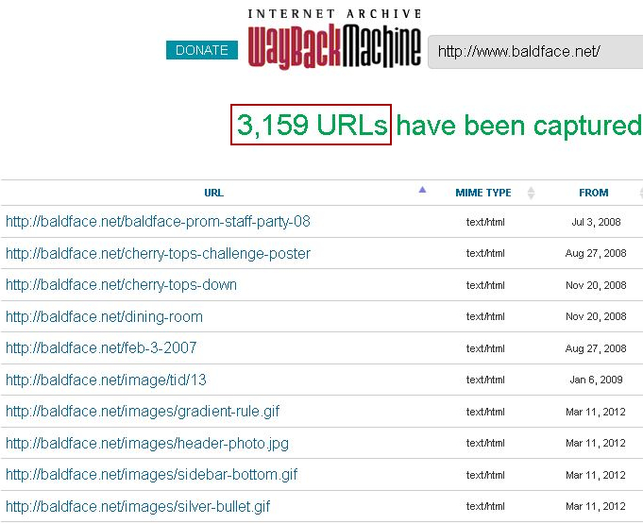The height and width of the screenshot is (524, 643).
Task: Click text/html in baldface-prom-staff-party-08 row
Action: point(485,222)
